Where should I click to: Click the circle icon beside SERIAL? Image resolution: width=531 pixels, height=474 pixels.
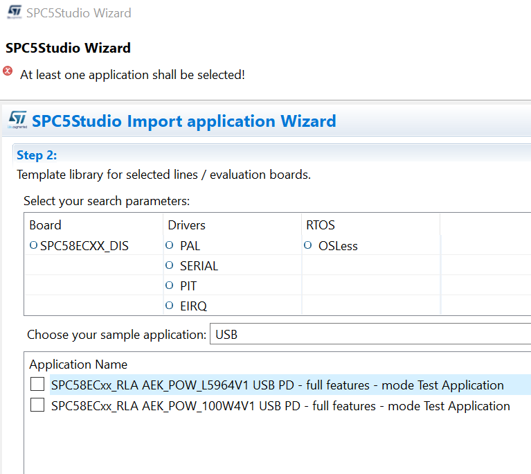click(170, 265)
